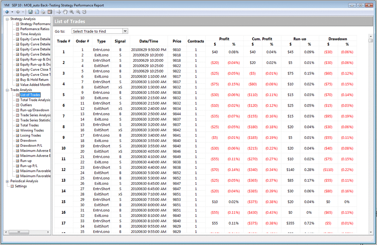The height and width of the screenshot is (245, 377).
Task: Click the down arrow of vertical scrollbar
Action: [371, 232]
